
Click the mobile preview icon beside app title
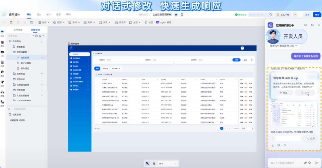pyautogui.click(x=182, y=15)
